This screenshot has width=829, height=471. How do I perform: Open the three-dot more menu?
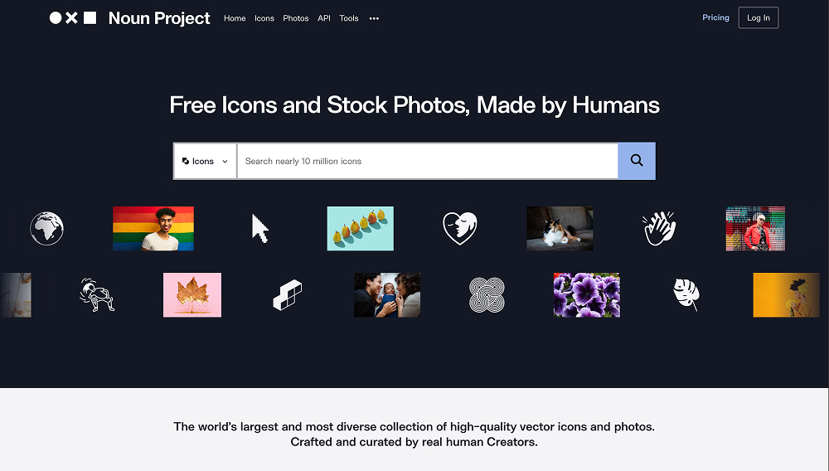375,18
